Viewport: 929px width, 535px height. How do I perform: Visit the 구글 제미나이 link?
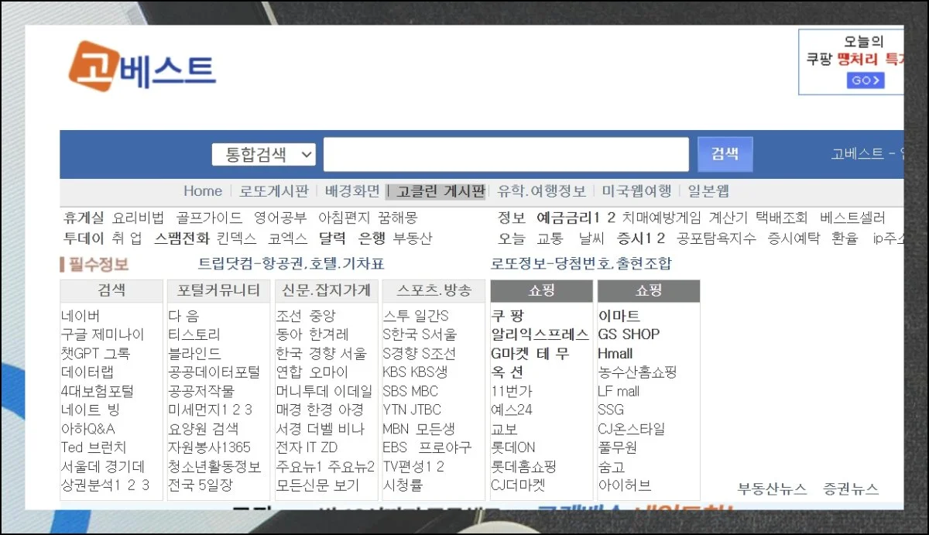click(103, 334)
